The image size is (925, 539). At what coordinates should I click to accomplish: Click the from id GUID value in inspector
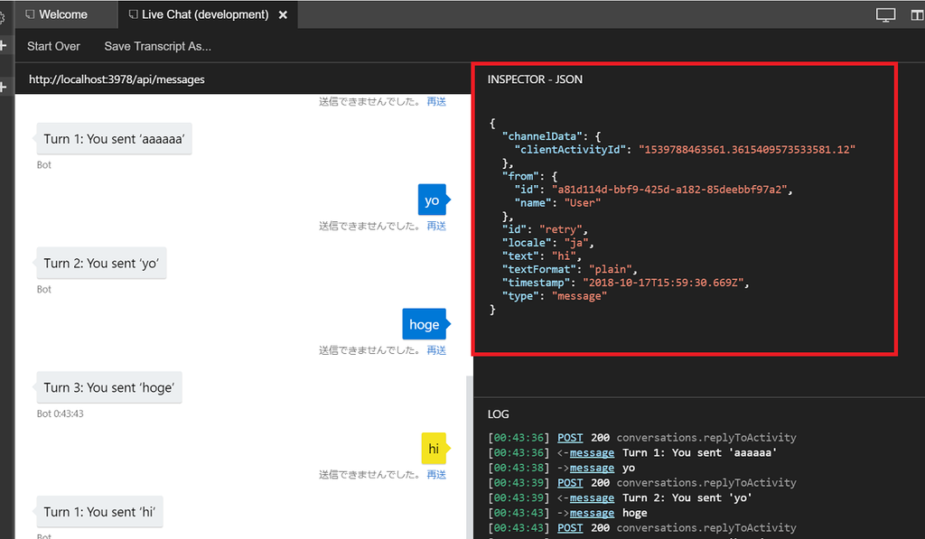pos(669,190)
